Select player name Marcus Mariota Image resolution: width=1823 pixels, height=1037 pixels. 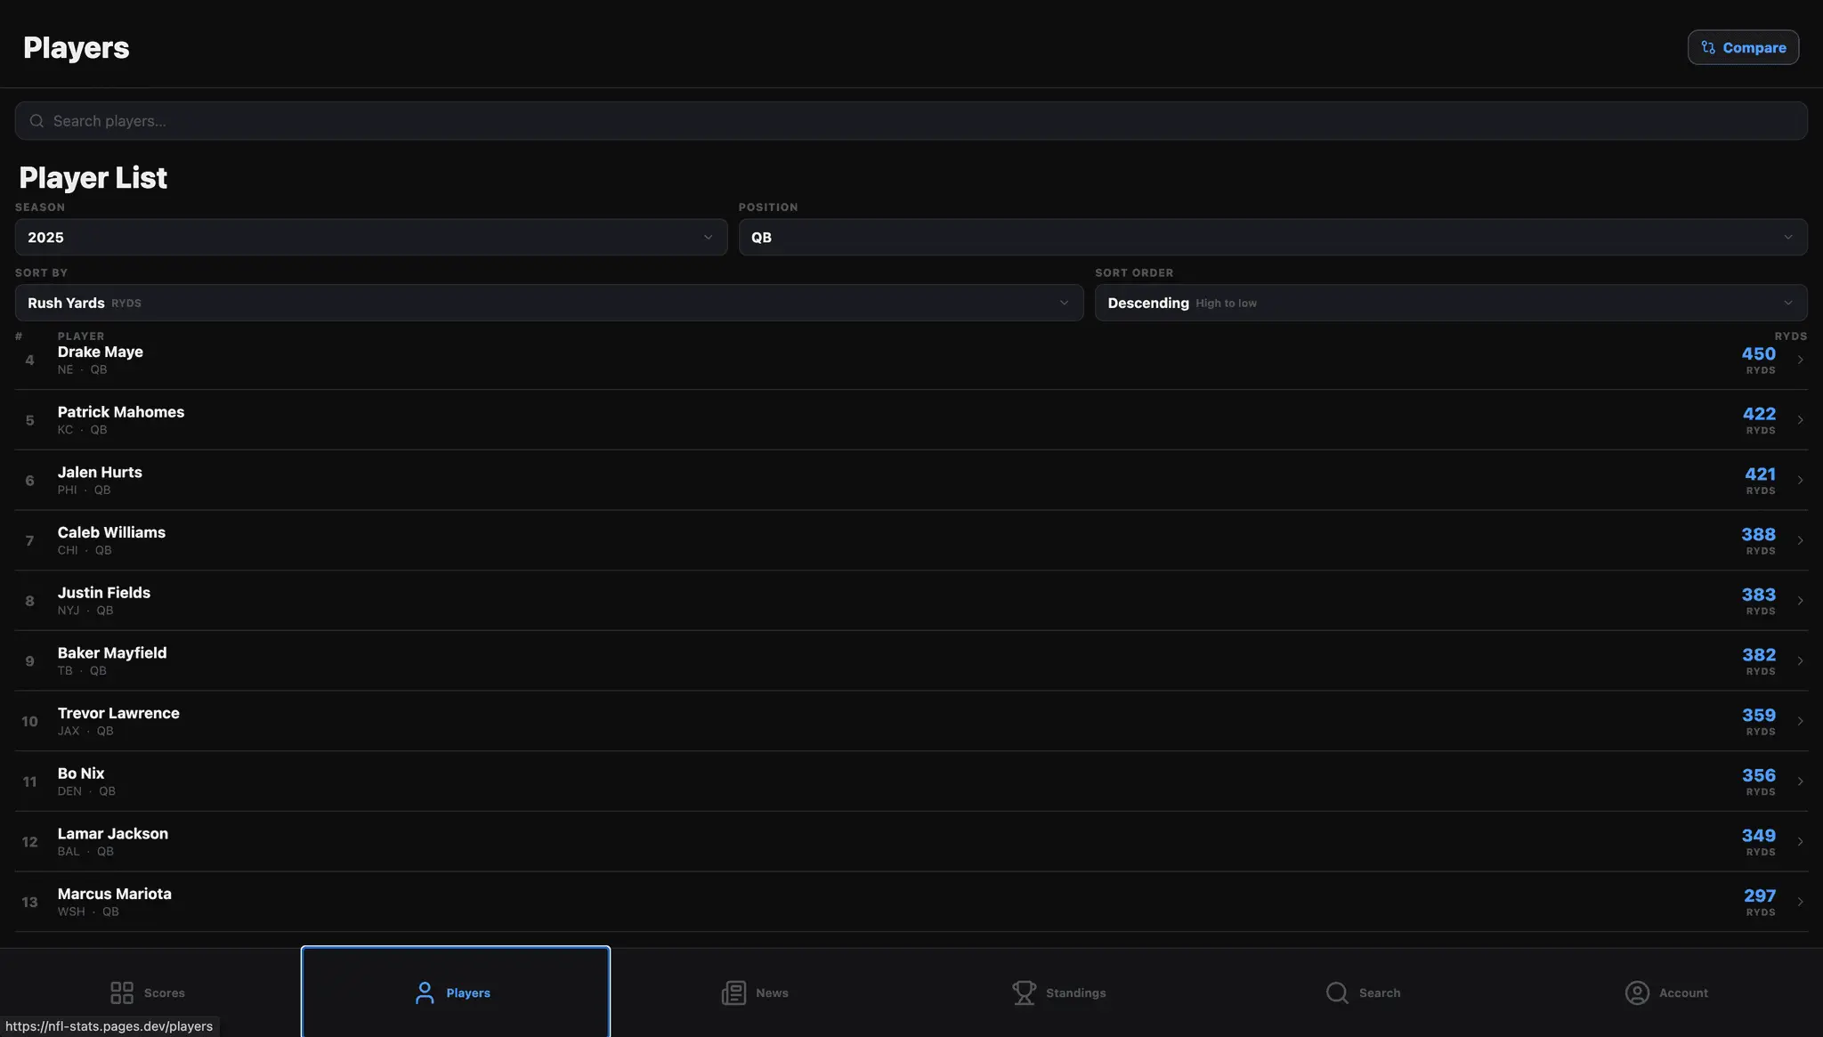115,894
